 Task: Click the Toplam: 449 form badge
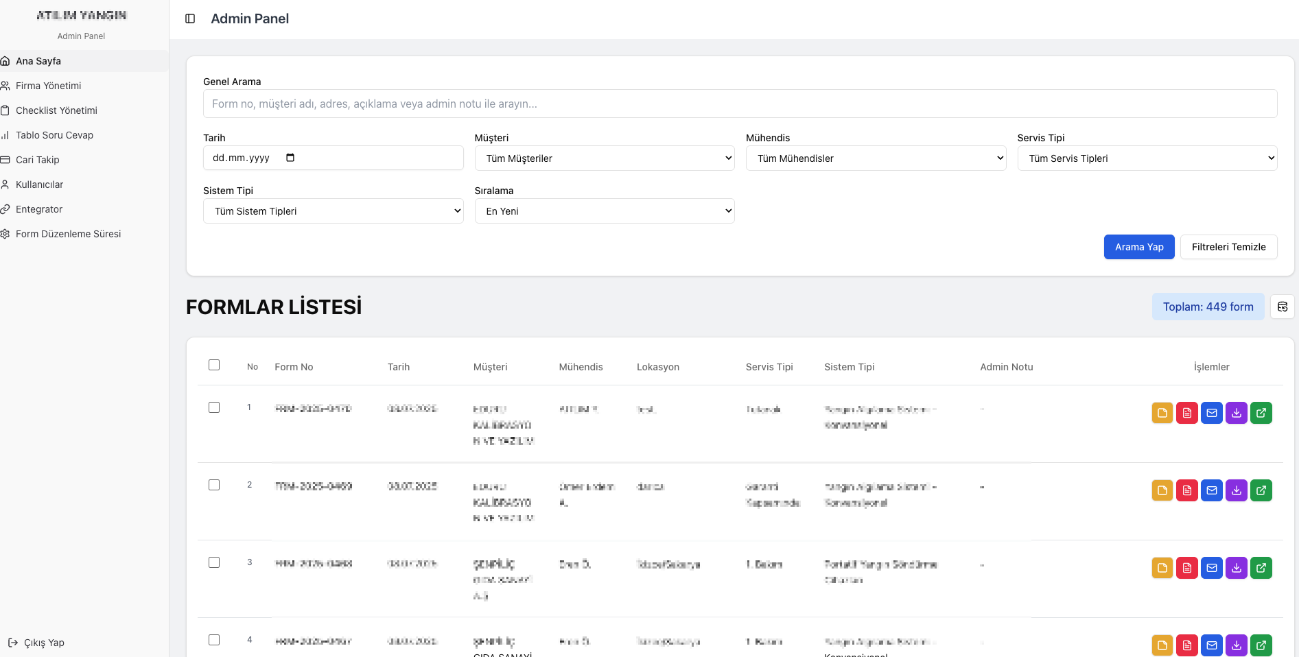[x=1208, y=307]
